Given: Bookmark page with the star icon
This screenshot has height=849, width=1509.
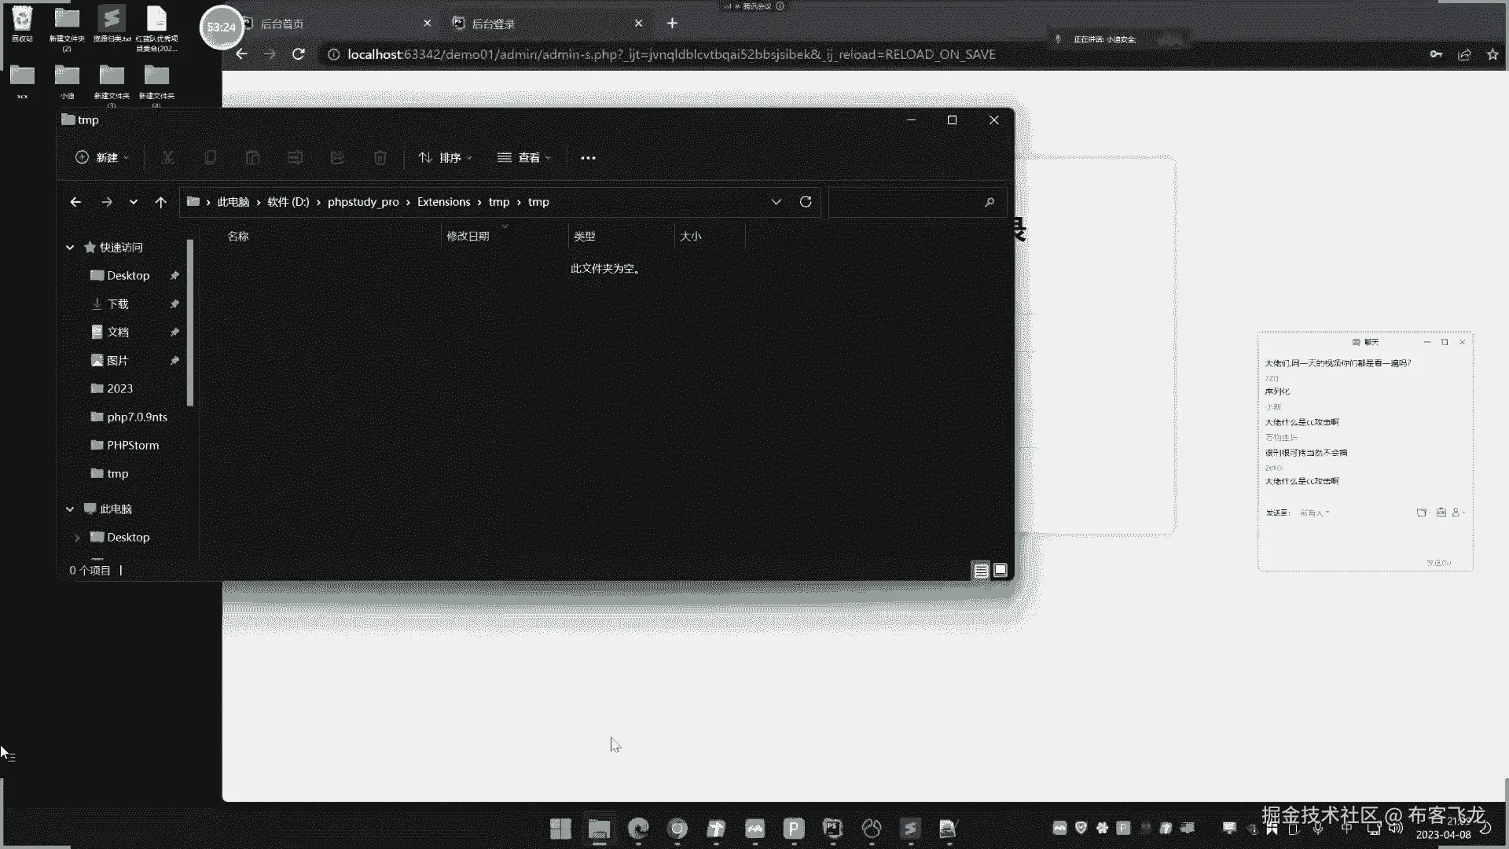Looking at the screenshot, I should pyautogui.click(x=1492, y=54).
